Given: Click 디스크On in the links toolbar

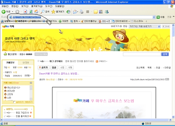Looking at the screenshot, I should [x=137, y=21].
